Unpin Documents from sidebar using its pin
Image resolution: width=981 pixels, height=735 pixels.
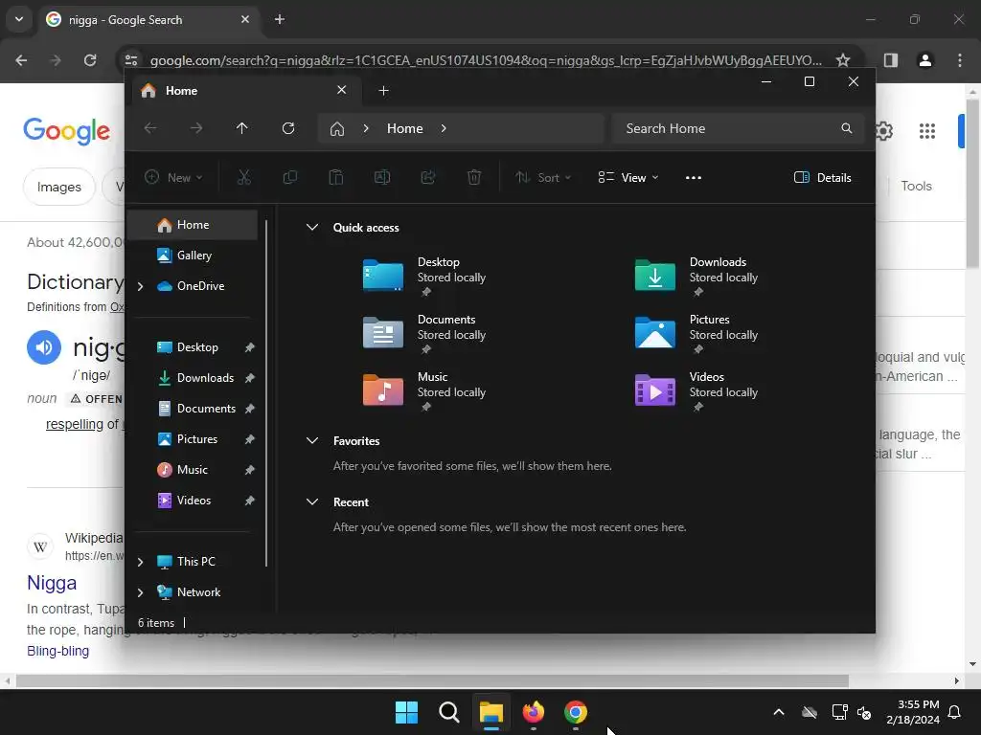(x=250, y=409)
